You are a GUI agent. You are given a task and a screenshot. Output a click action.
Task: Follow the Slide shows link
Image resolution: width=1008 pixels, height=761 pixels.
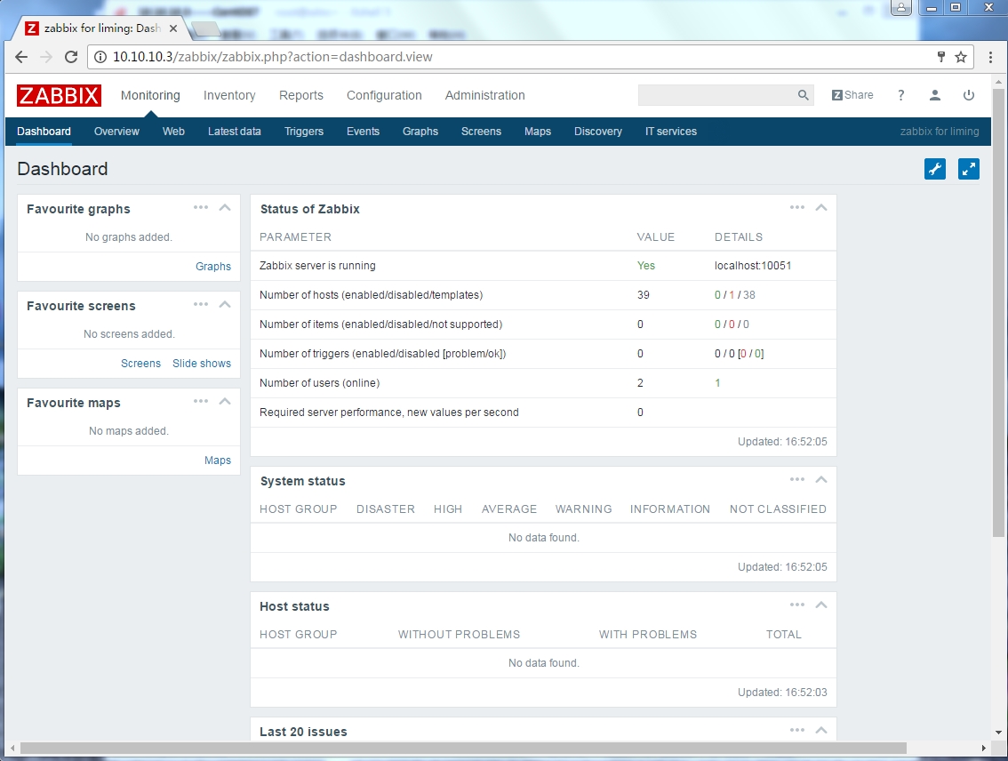[201, 363]
